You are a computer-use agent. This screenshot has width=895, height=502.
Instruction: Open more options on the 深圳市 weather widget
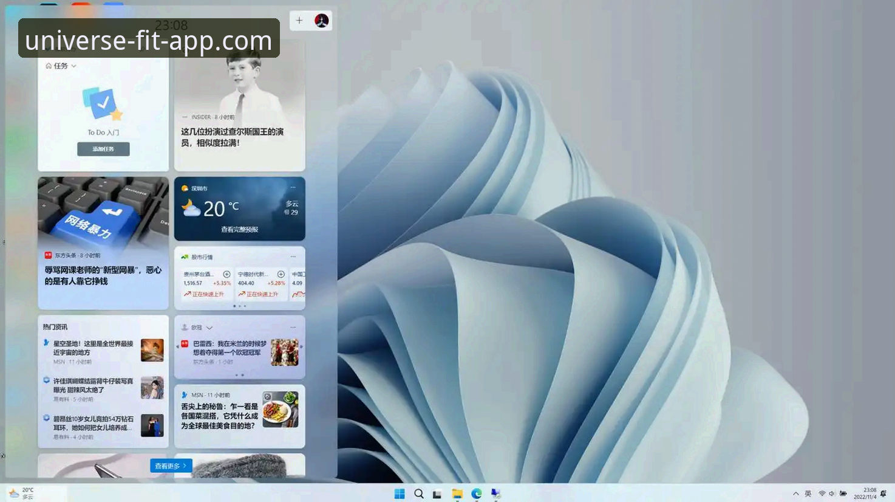pos(293,188)
